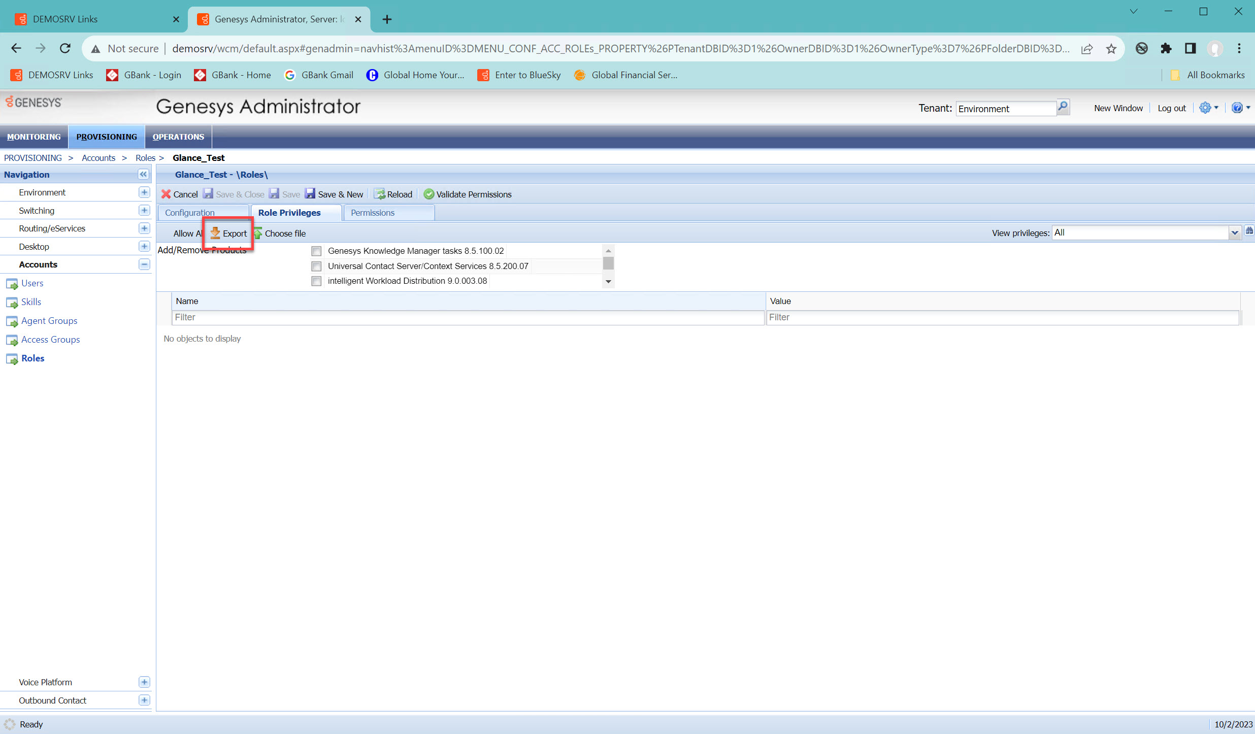
Task: Click the Export privileges button
Action: (228, 233)
